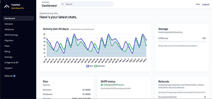Image resolution: width=212 pixels, height=99 pixels.
Task: Click the storage usage progress bar
Action: pos(182,42)
